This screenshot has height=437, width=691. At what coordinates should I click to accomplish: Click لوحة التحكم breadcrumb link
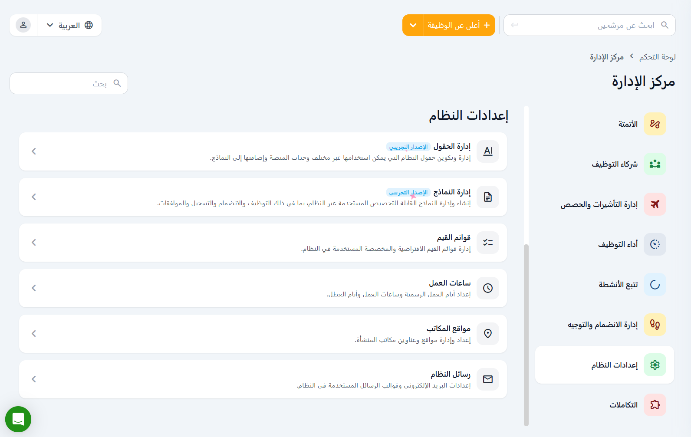click(657, 57)
